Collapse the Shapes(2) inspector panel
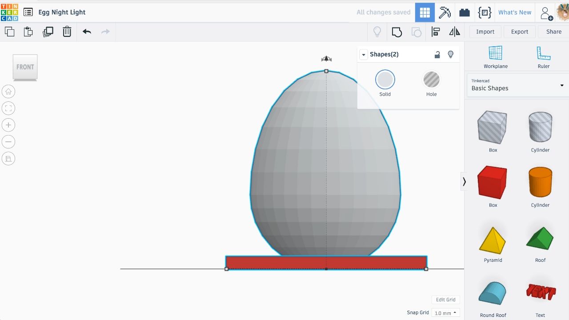569x320 pixels. point(364,55)
